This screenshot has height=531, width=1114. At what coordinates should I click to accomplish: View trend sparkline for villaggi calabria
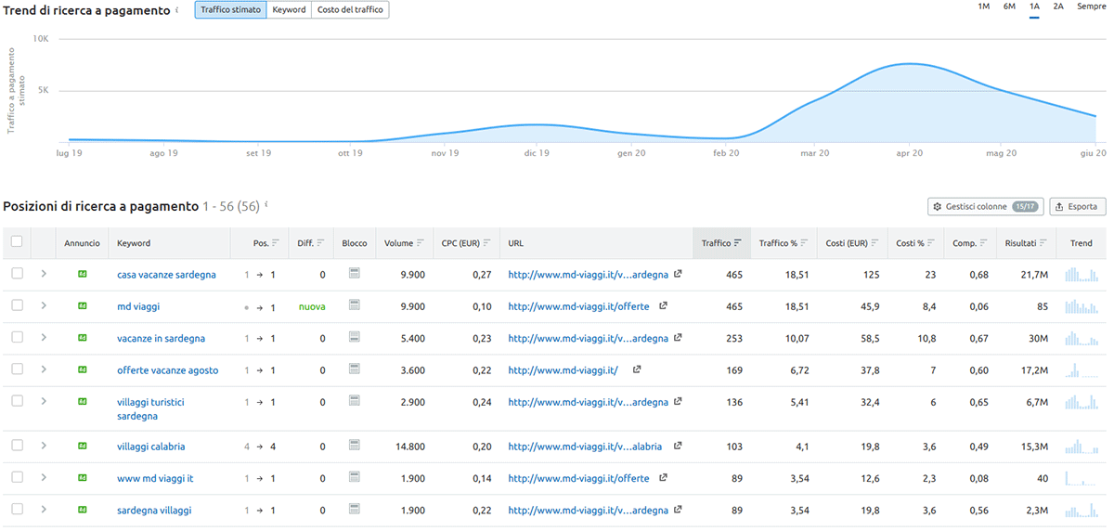(1081, 446)
